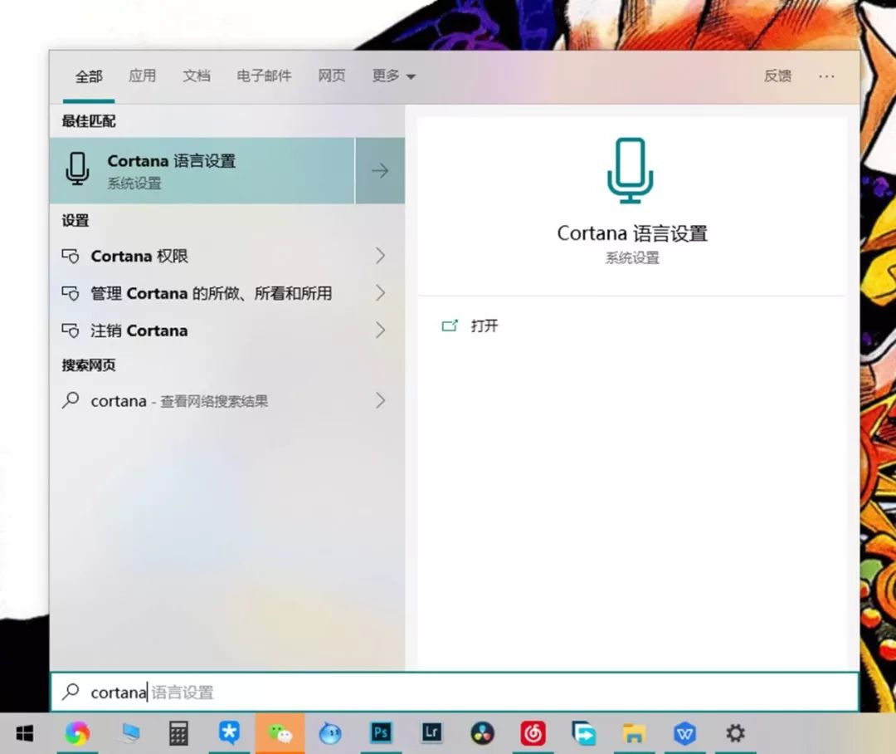Image resolution: width=896 pixels, height=754 pixels.
Task: Click the magnifier icon in the search box
Action: [x=71, y=691]
